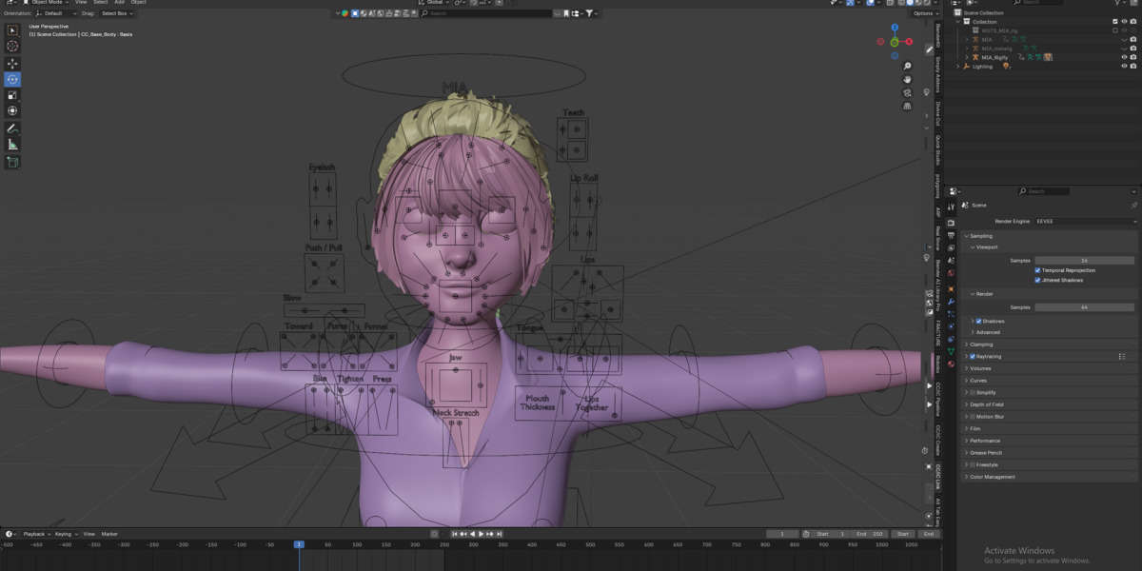Activate the Scale tool

coord(12,95)
